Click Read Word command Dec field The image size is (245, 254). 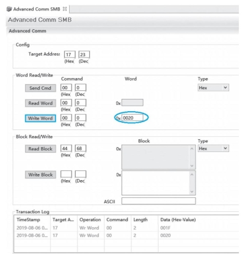[81, 103]
